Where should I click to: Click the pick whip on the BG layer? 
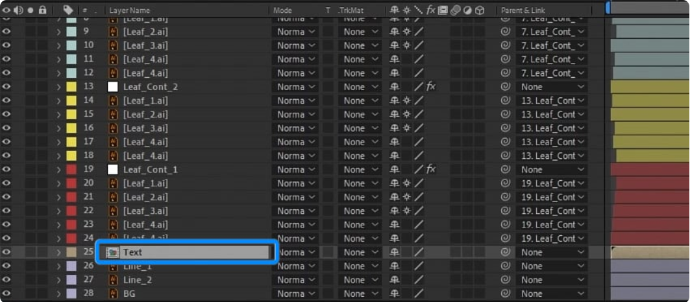(506, 293)
